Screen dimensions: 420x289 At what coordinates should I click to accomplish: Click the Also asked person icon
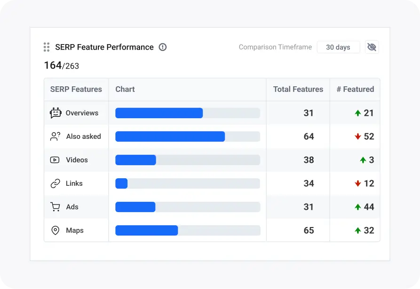tap(55, 136)
